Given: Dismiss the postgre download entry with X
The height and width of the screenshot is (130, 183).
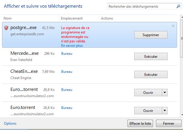Looking at the screenshot, I should pyautogui.click(x=173, y=26).
